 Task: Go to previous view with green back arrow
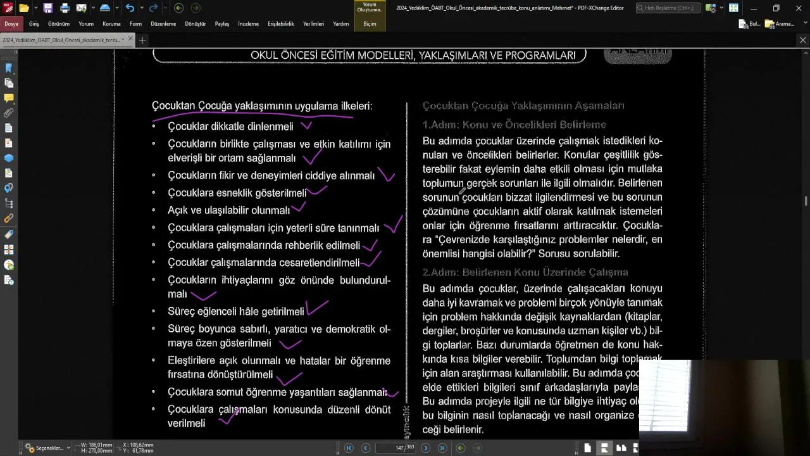point(178,8)
